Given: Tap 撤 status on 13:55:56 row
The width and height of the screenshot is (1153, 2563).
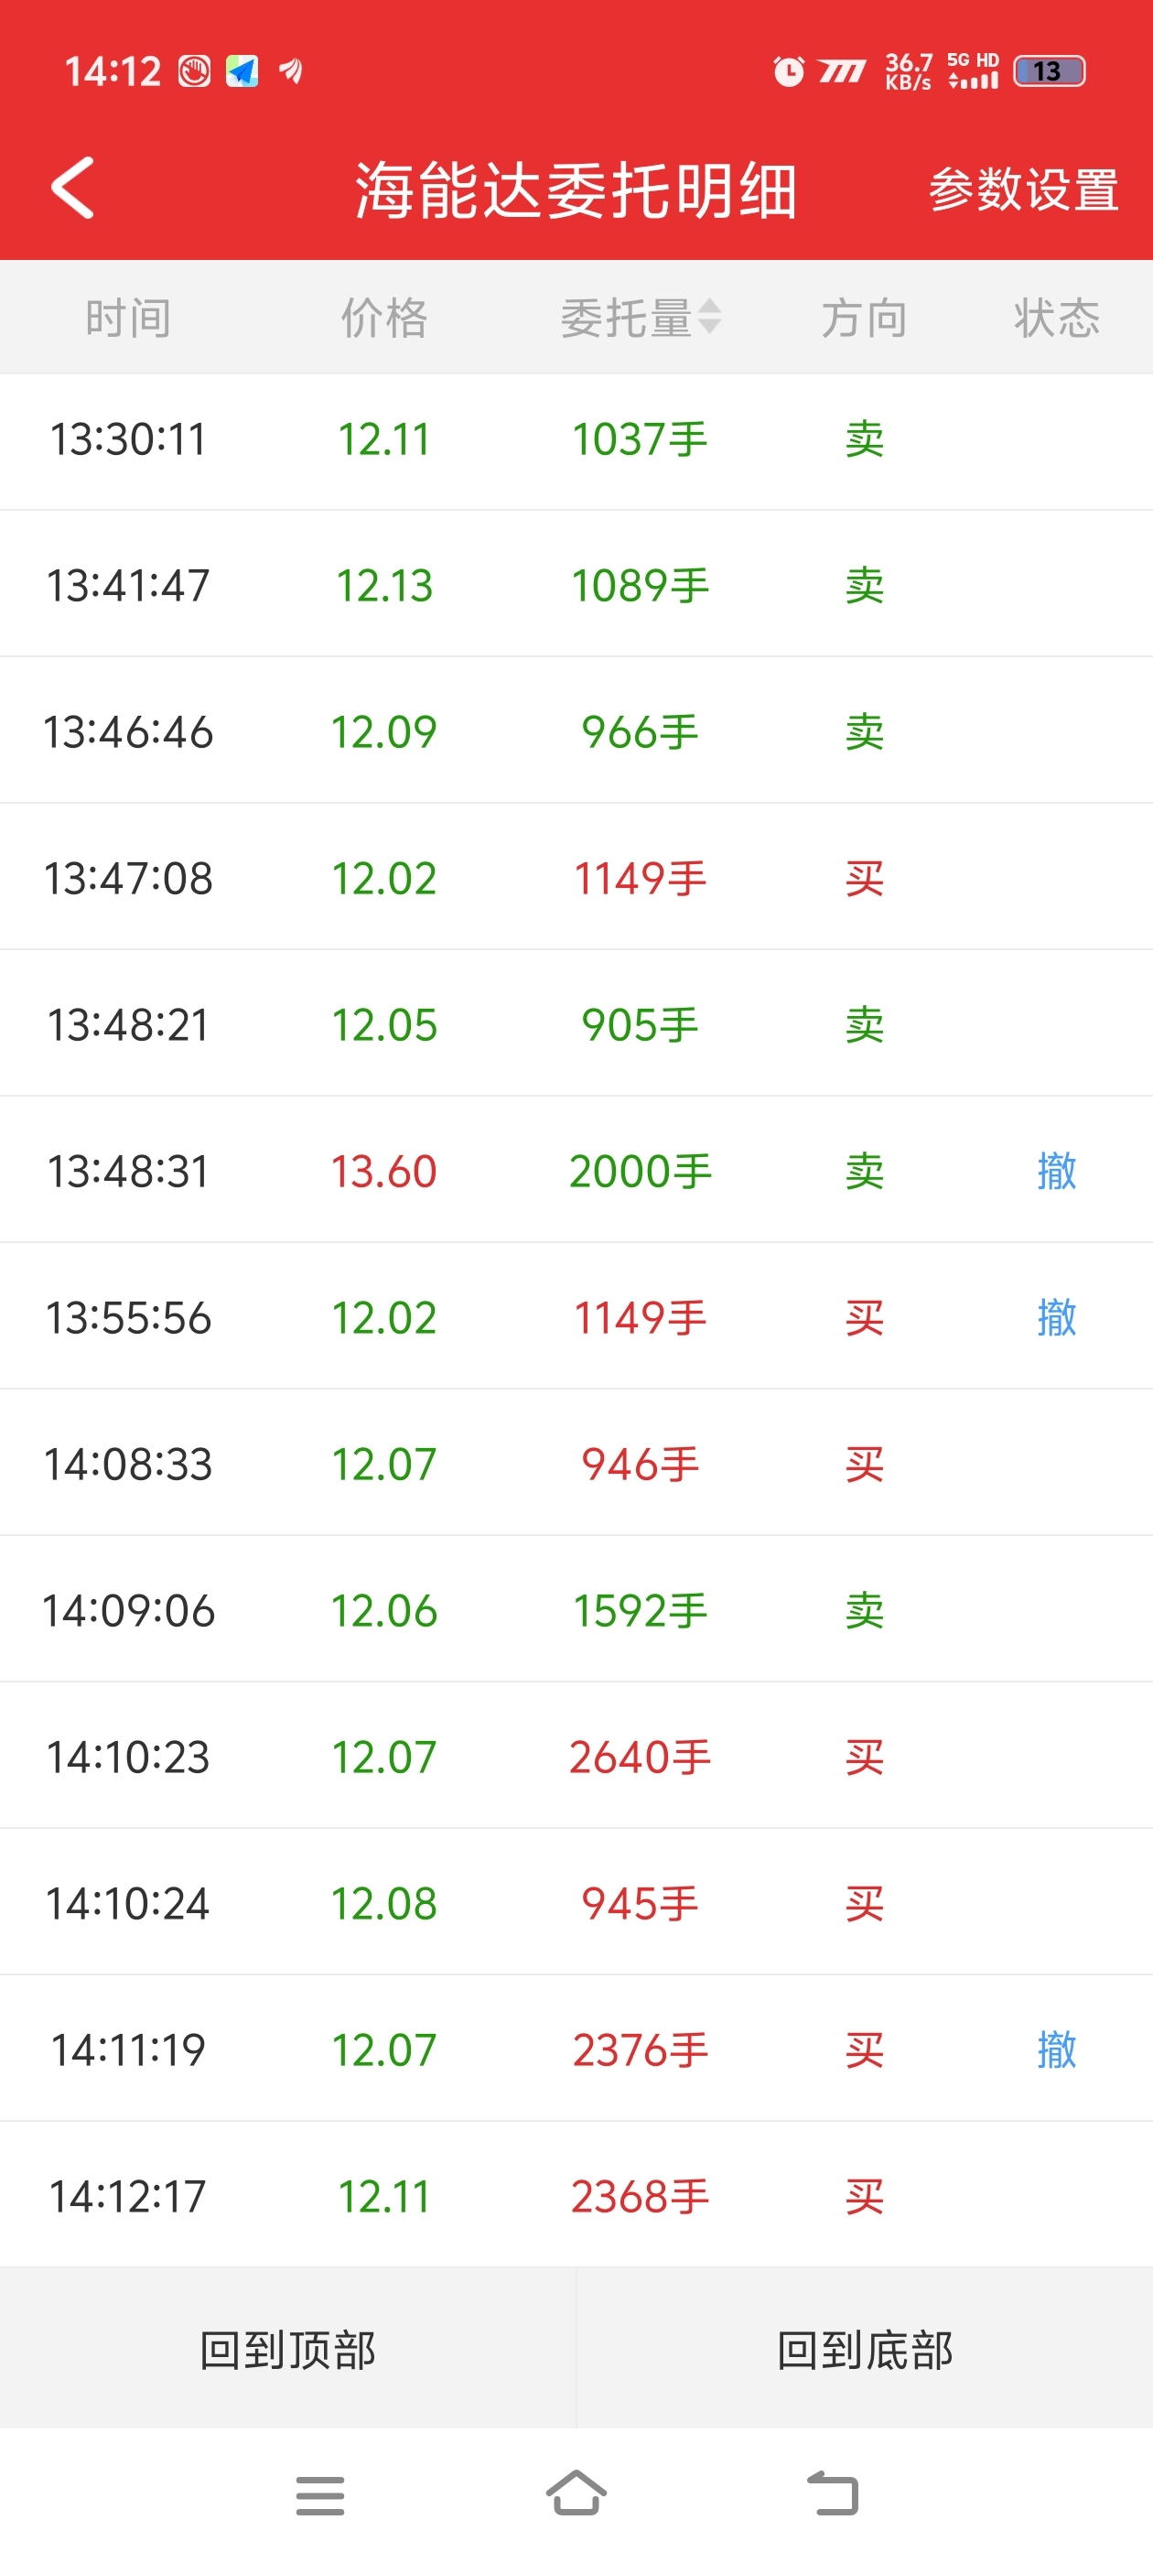Looking at the screenshot, I should pos(1057,1316).
